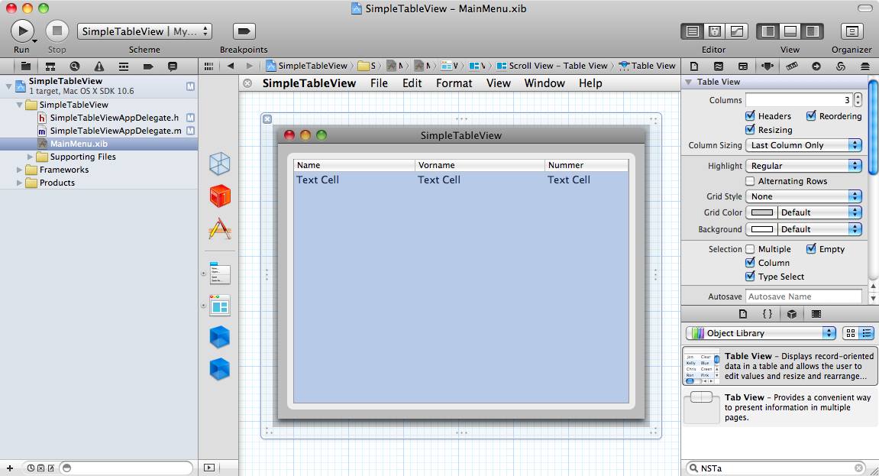Select SimpleTableViewAppDelegate.h in the navigator
The image size is (879, 476).
pyautogui.click(x=114, y=118)
